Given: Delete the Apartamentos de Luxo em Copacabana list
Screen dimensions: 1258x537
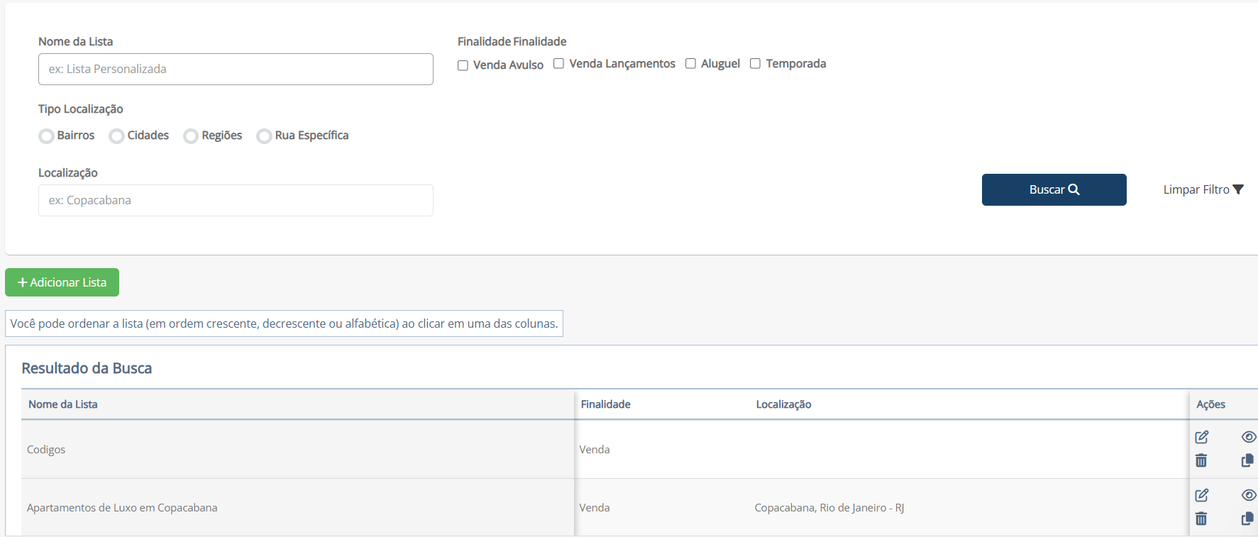Looking at the screenshot, I should coord(1201,519).
